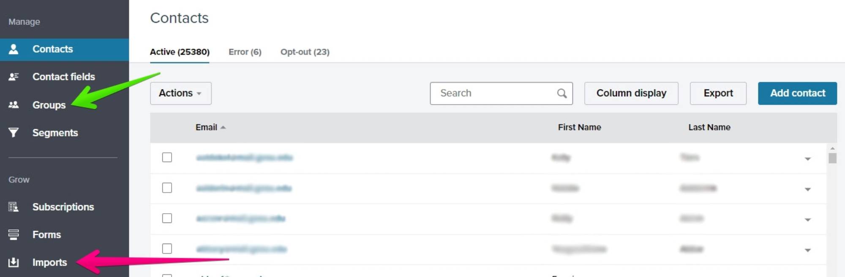845x277 pixels.
Task: Click the magnifier icon in Search box
Action: (562, 93)
